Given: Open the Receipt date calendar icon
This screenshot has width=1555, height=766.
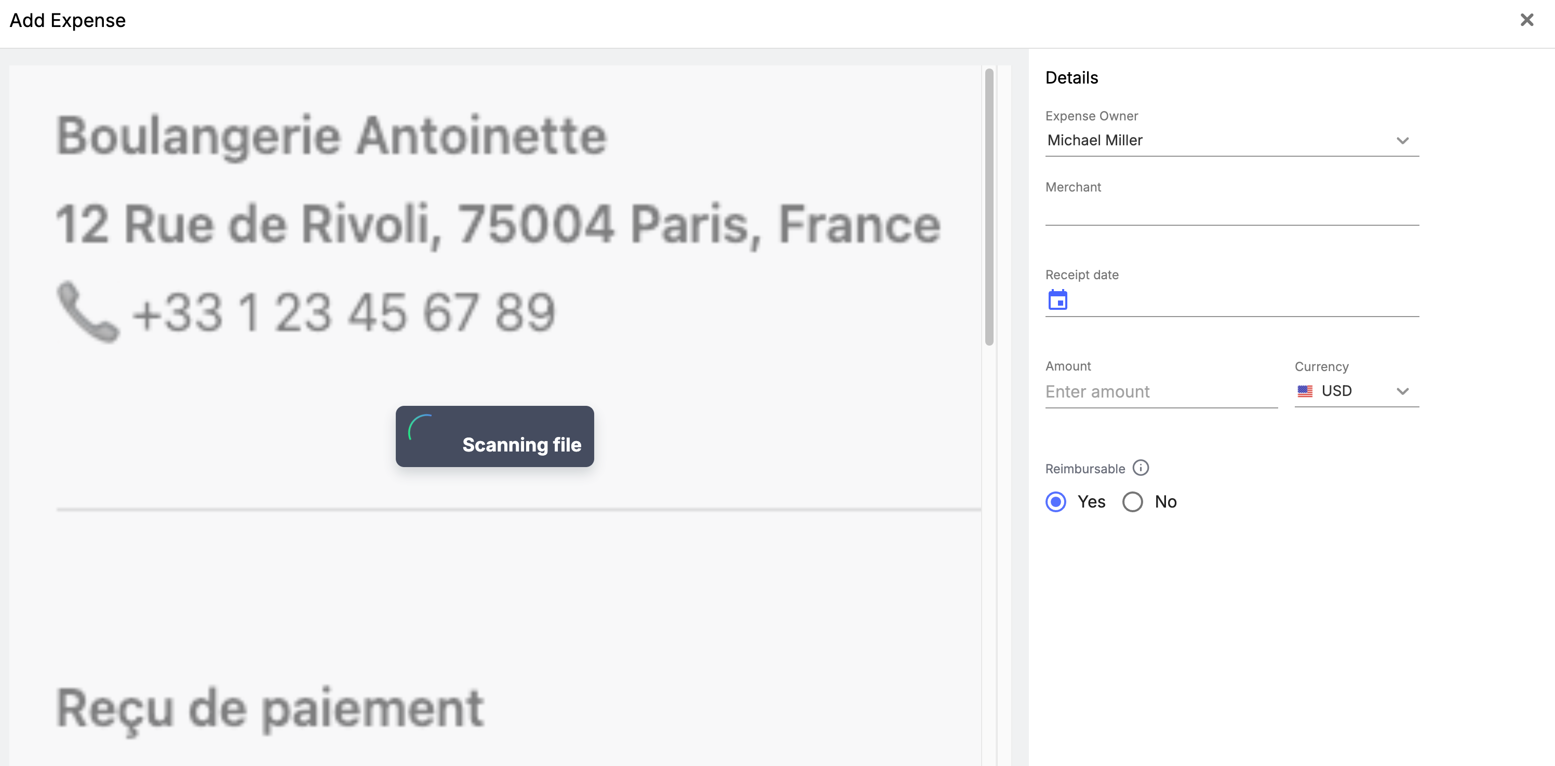Looking at the screenshot, I should [x=1057, y=300].
